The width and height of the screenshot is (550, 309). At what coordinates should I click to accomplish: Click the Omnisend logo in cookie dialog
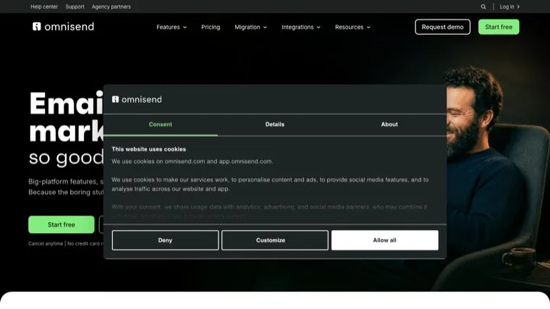point(137,99)
